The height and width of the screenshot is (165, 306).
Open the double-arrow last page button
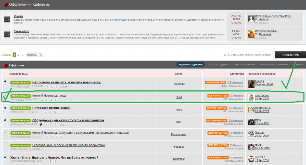pos(41,55)
